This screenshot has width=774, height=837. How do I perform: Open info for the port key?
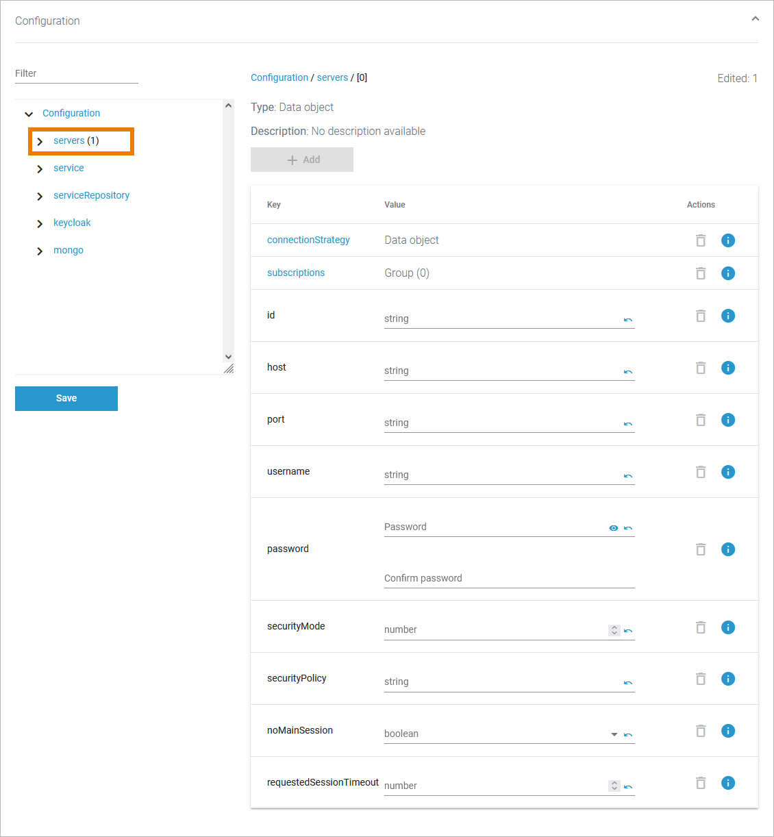[x=727, y=420]
